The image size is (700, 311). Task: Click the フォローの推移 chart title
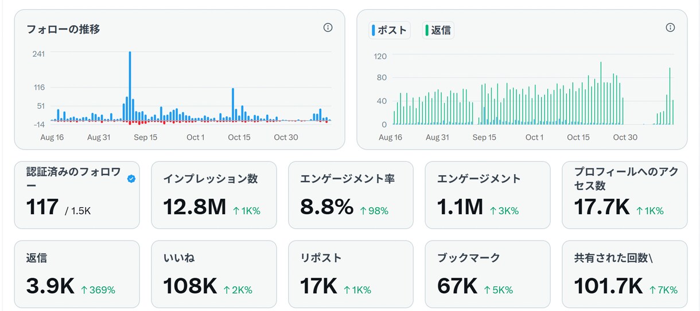pyautogui.click(x=63, y=29)
